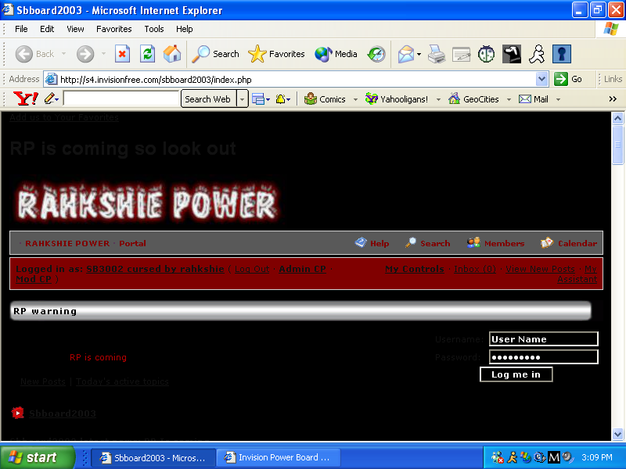
Task: Click the Search Web button
Action: (207, 99)
